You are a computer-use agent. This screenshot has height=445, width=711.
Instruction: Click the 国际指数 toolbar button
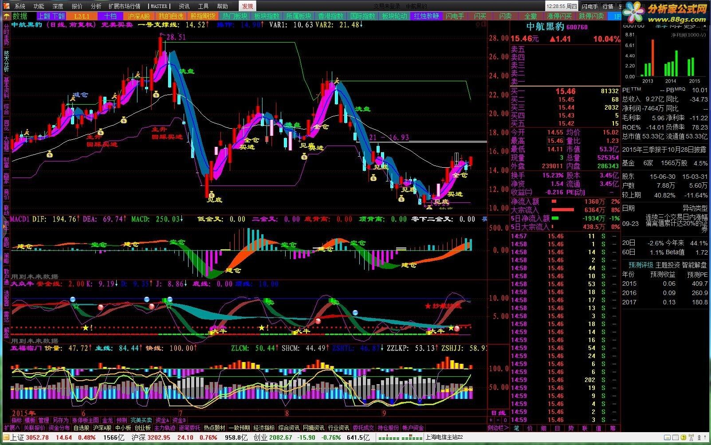pos(362,16)
